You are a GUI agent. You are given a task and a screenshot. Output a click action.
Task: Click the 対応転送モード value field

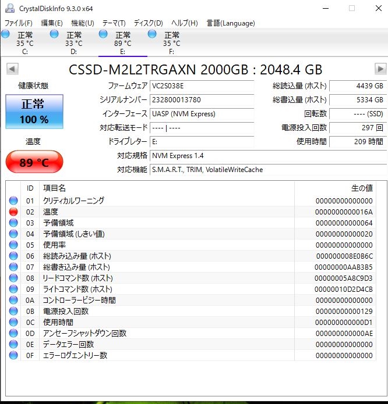(x=202, y=128)
